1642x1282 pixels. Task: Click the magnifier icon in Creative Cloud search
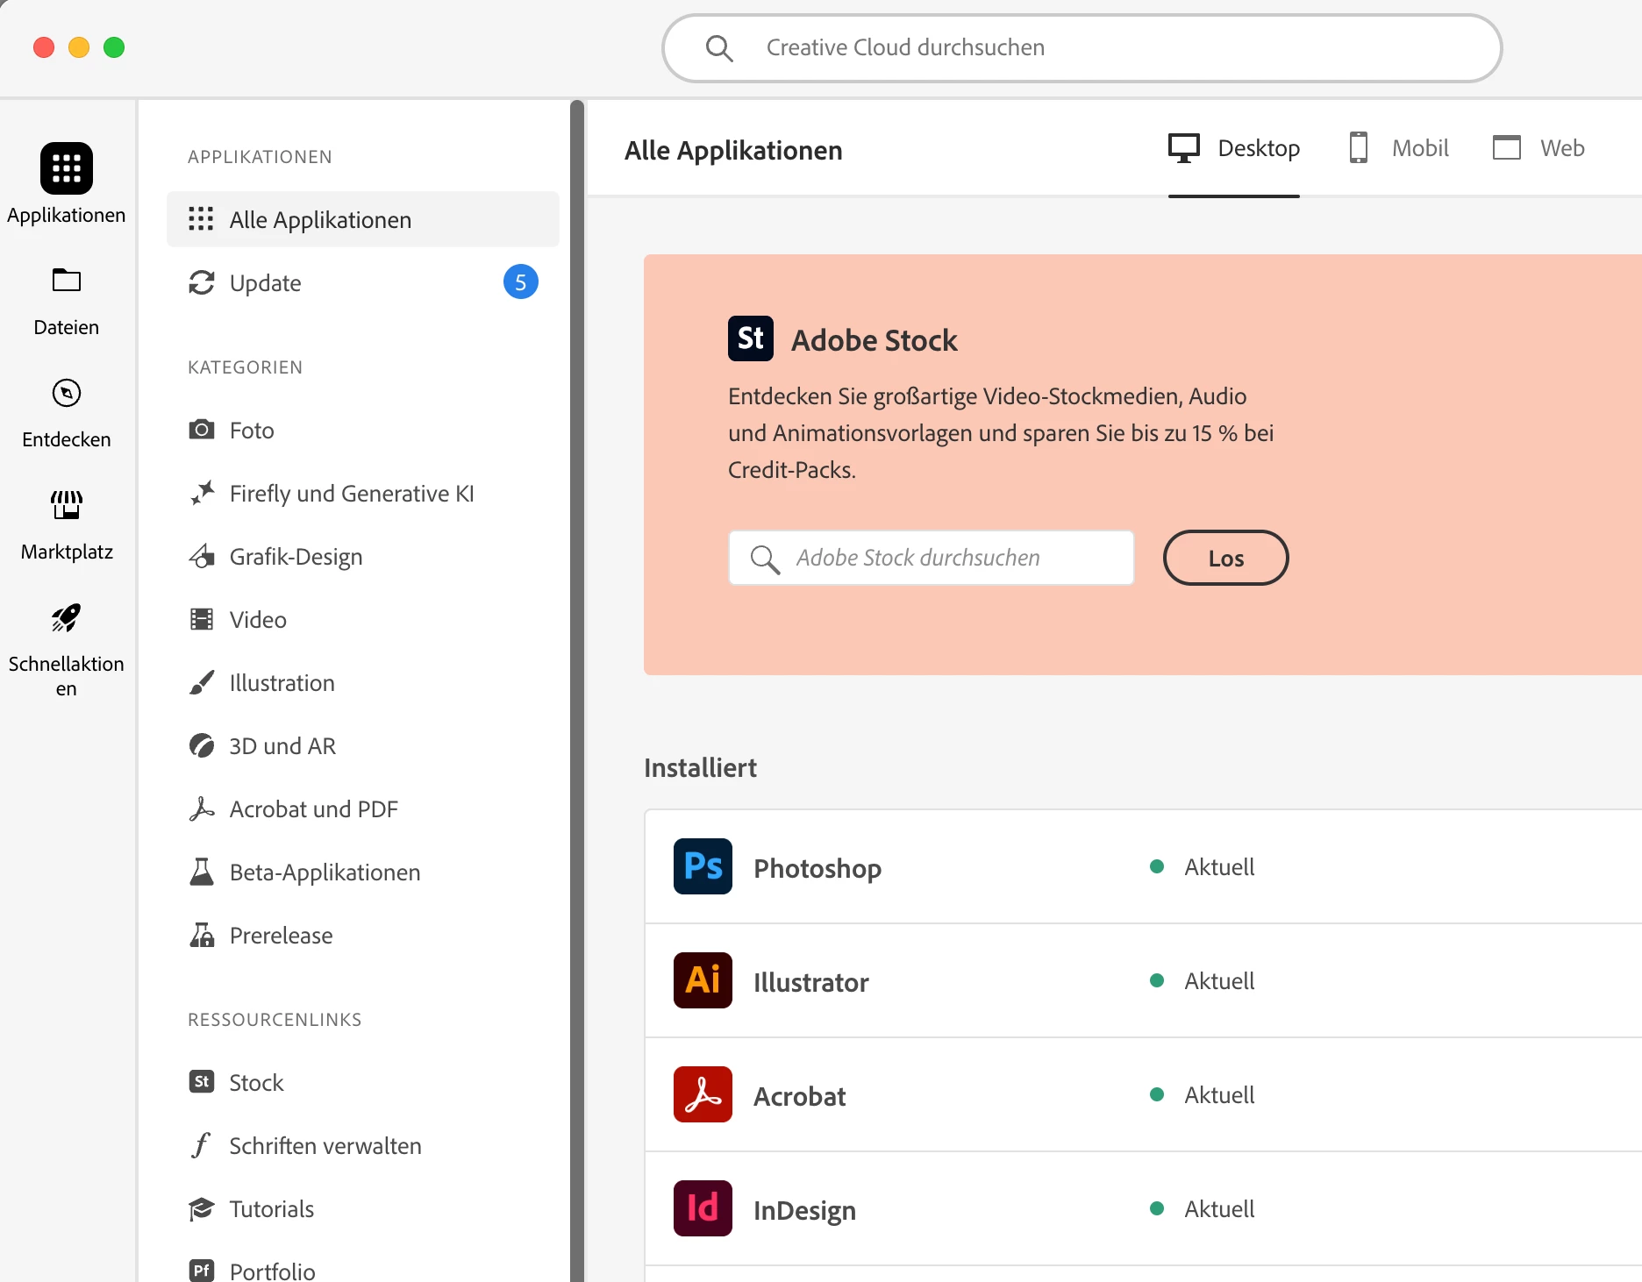[x=719, y=48]
